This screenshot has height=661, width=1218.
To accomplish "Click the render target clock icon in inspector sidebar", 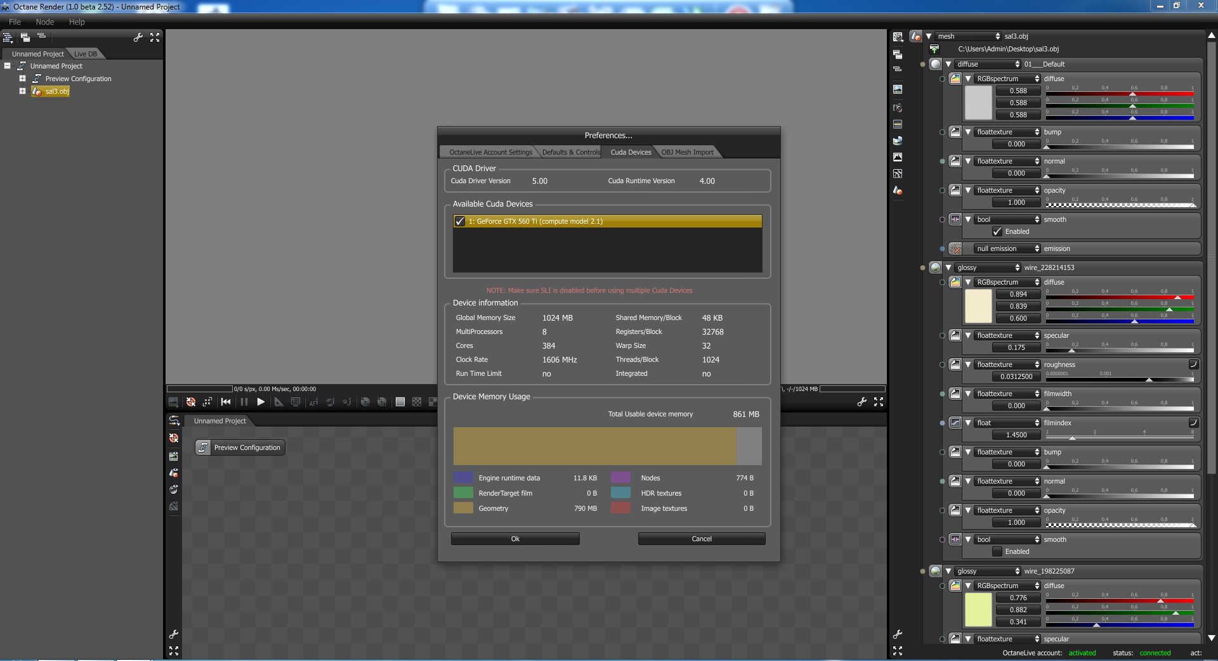I will point(898,37).
